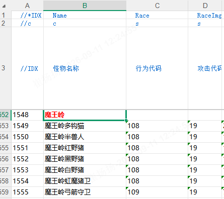
Task: Click the 攻击代码 cell in column D
Action: click(205, 68)
